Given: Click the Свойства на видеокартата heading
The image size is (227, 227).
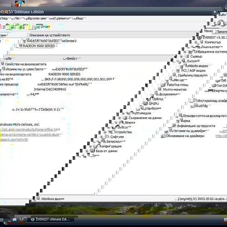Looking at the screenshot, I should click(x=26, y=64).
